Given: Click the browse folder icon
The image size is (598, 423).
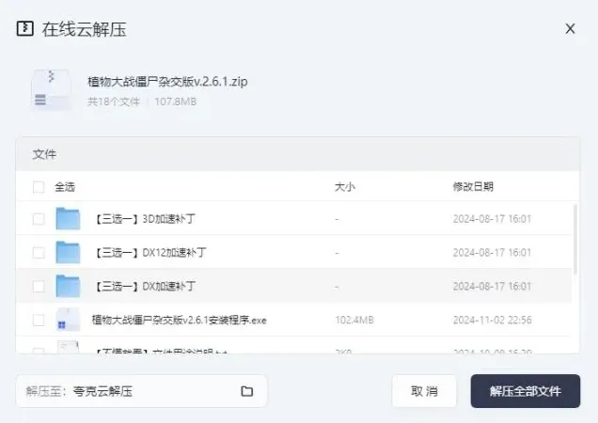Looking at the screenshot, I should [246, 391].
